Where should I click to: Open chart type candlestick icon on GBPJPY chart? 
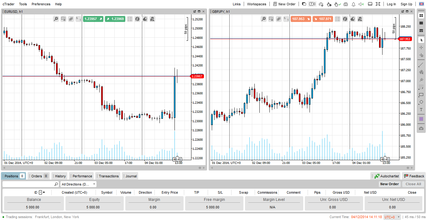(x=279, y=19)
